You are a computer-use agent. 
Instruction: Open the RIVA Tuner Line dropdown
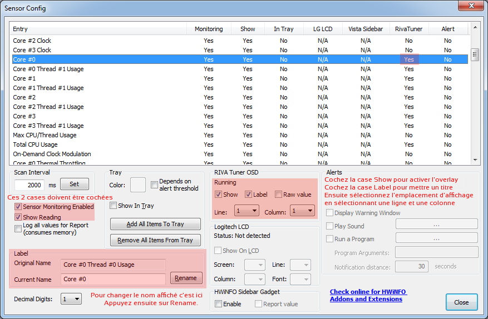click(247, 211)
